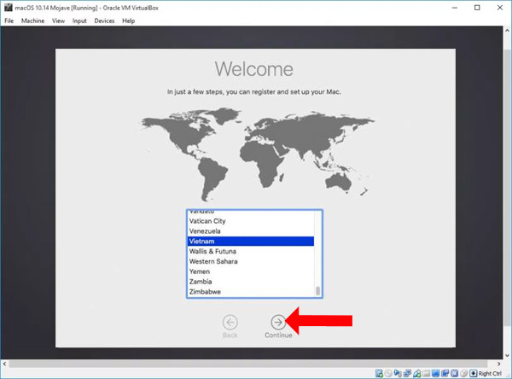Select Zimbabwe in country list
The image size is (512, 379).
coord(250,292)
